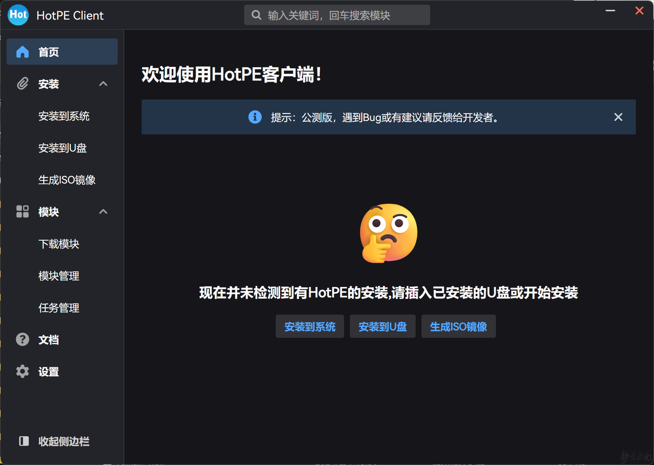This screenshot has height=465, width=654.
Task: Click the search magnifier icon
Action: pos(257,15)
